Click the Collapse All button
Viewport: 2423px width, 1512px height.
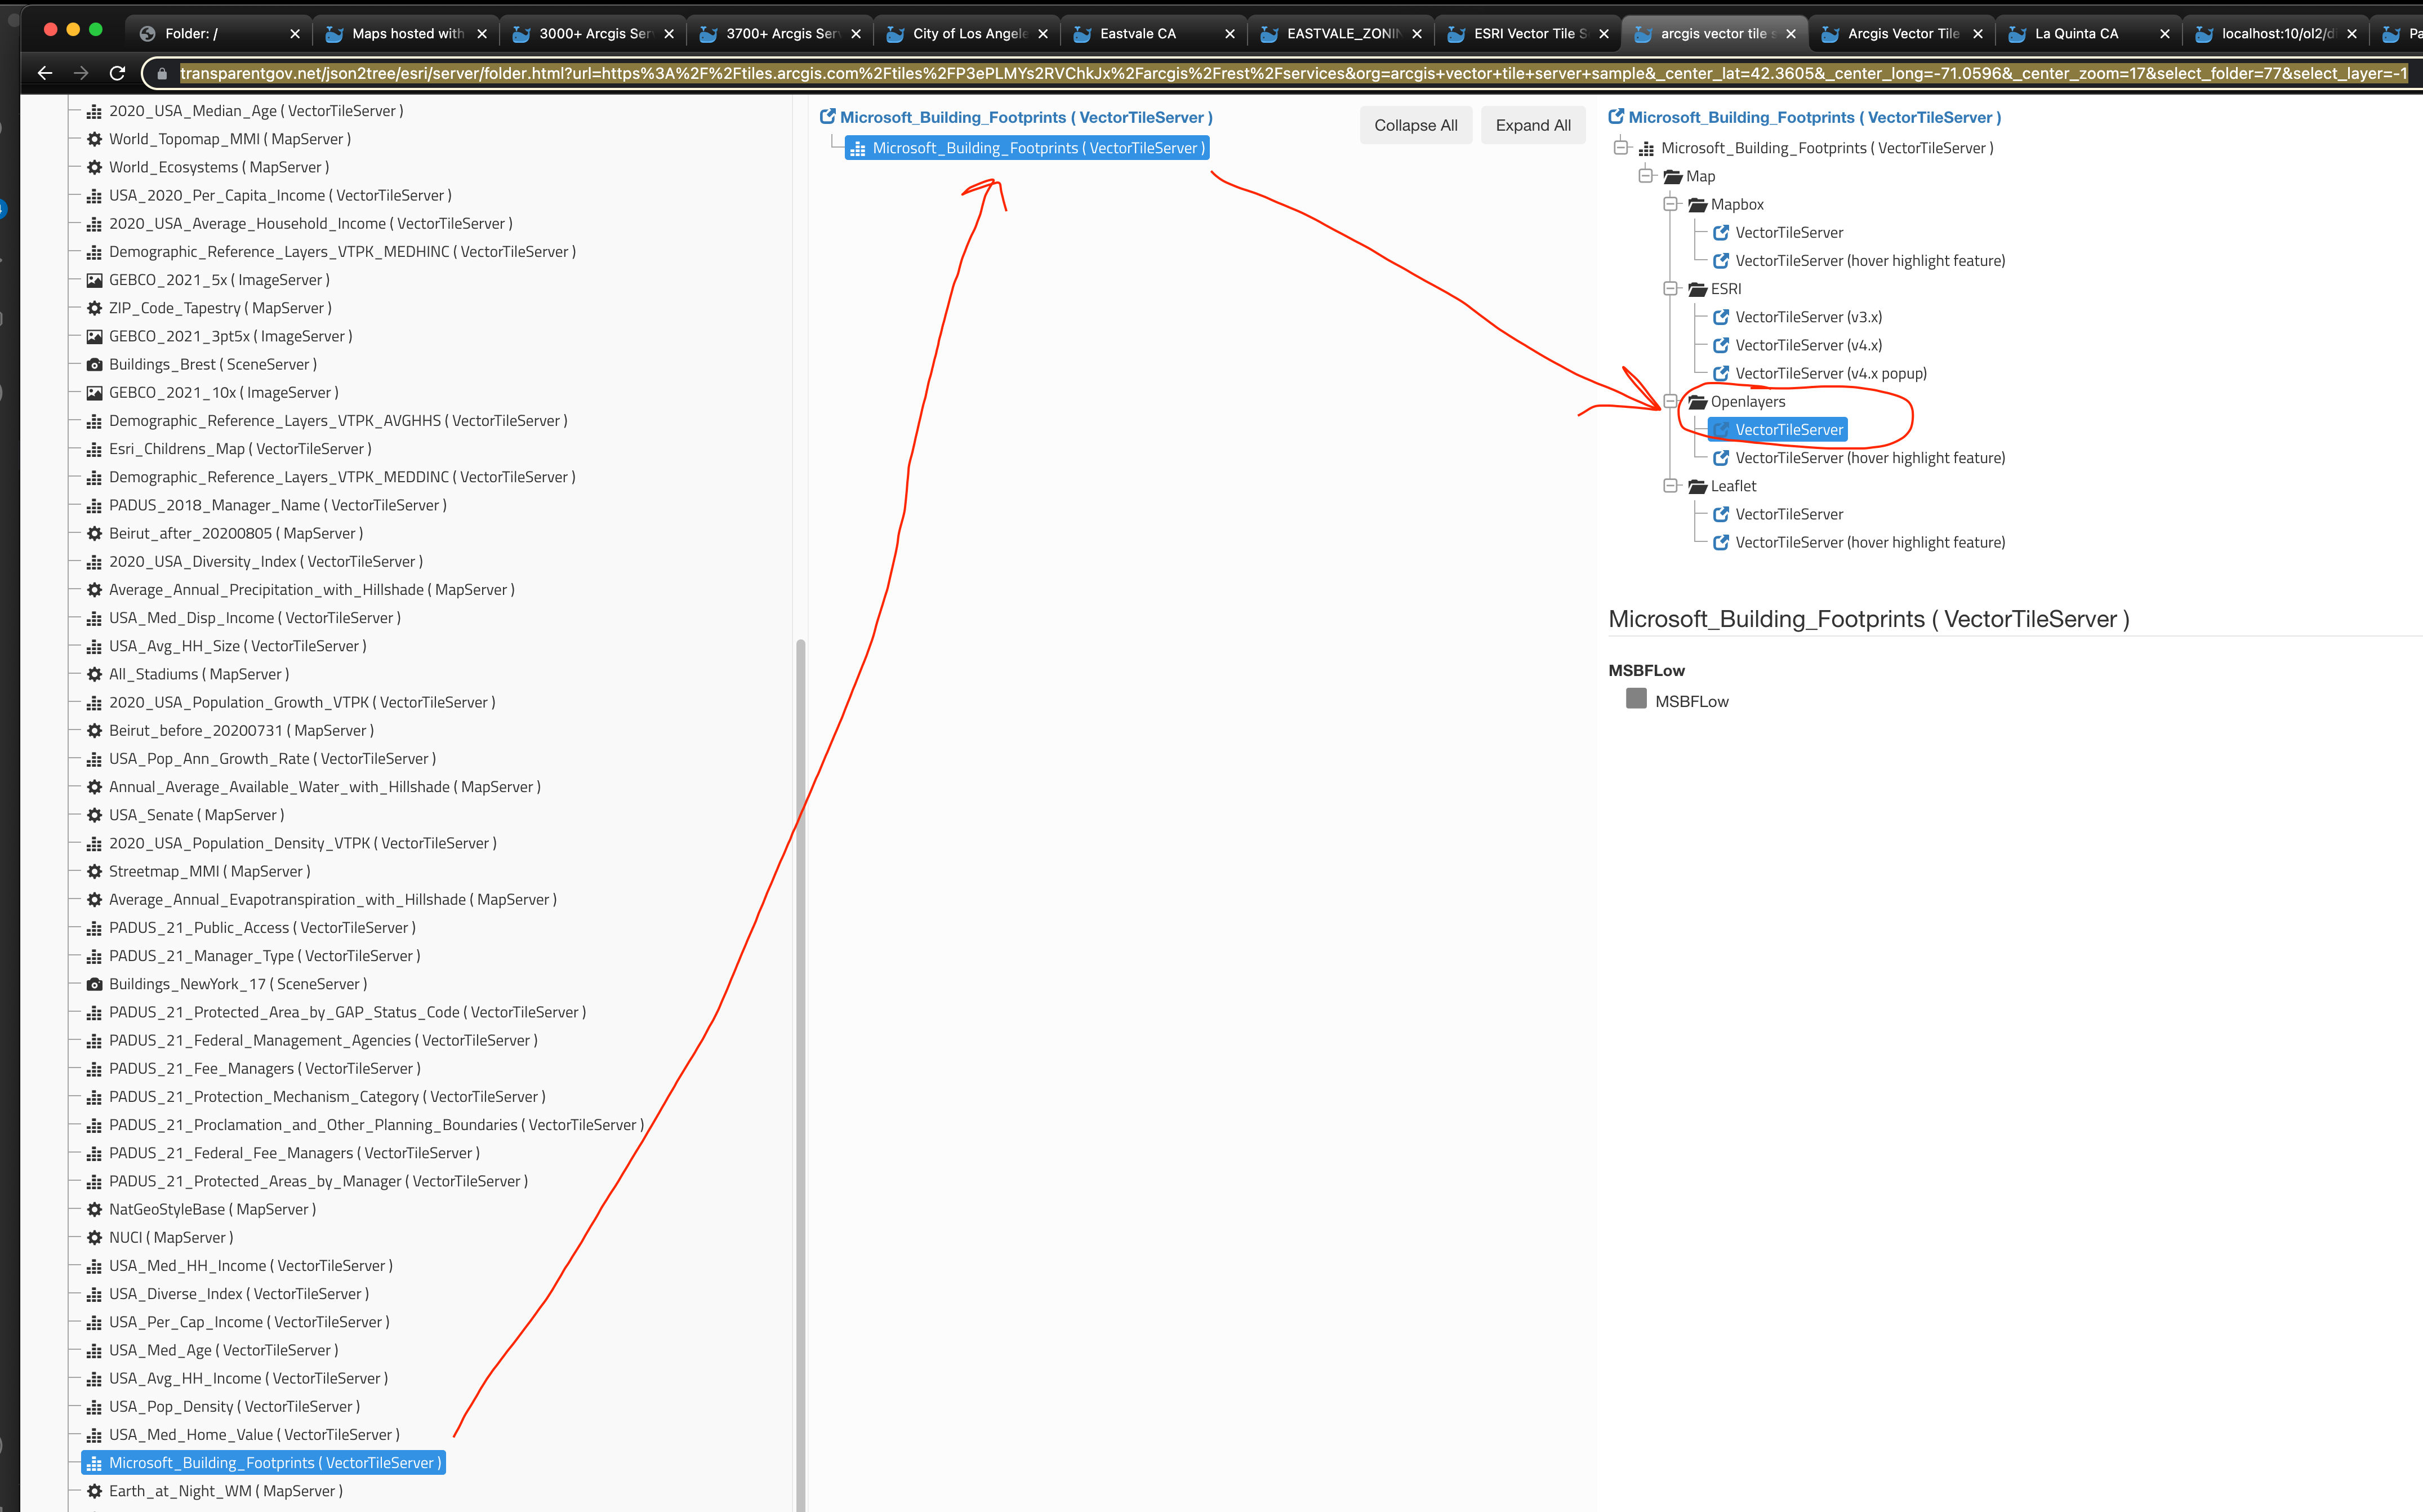[x=1415, y=124]
